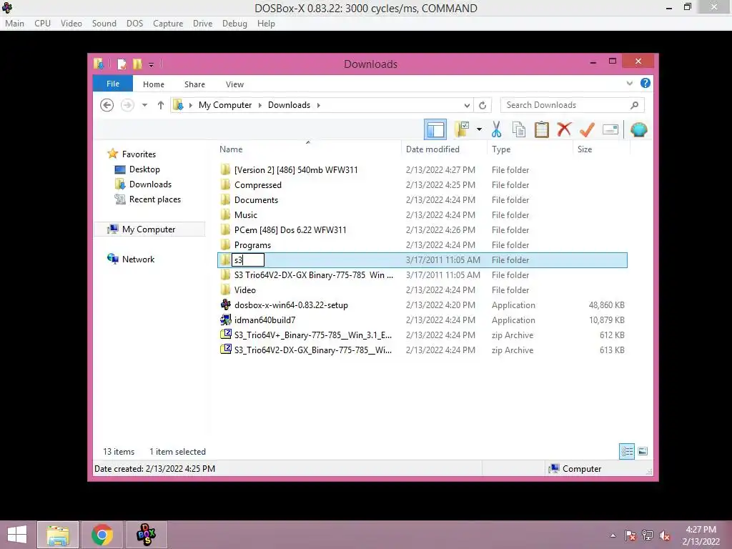
Task: Select Network in the navigation pane
Action: (x=138, y=259)
